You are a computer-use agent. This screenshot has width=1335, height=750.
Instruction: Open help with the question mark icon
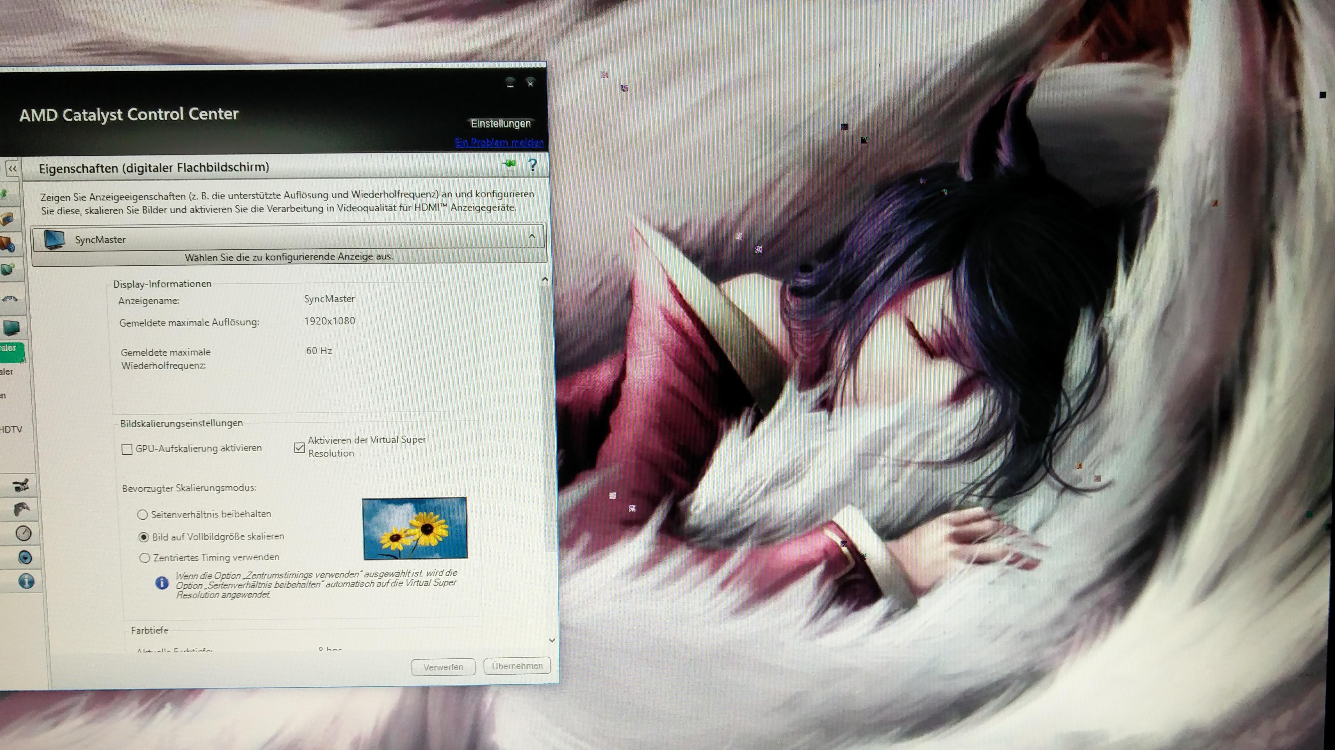pos(532,165)
